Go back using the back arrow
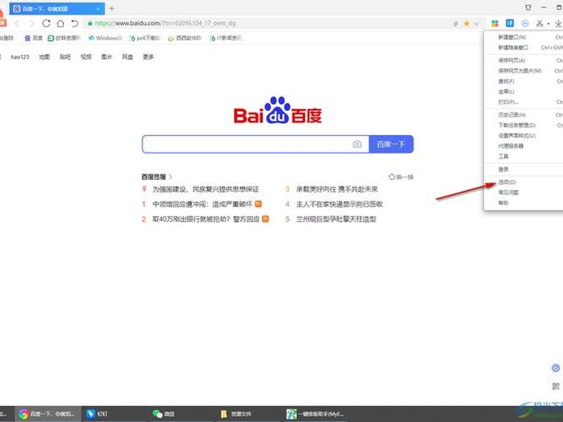The image size is (563, 422). click(17, 24)
